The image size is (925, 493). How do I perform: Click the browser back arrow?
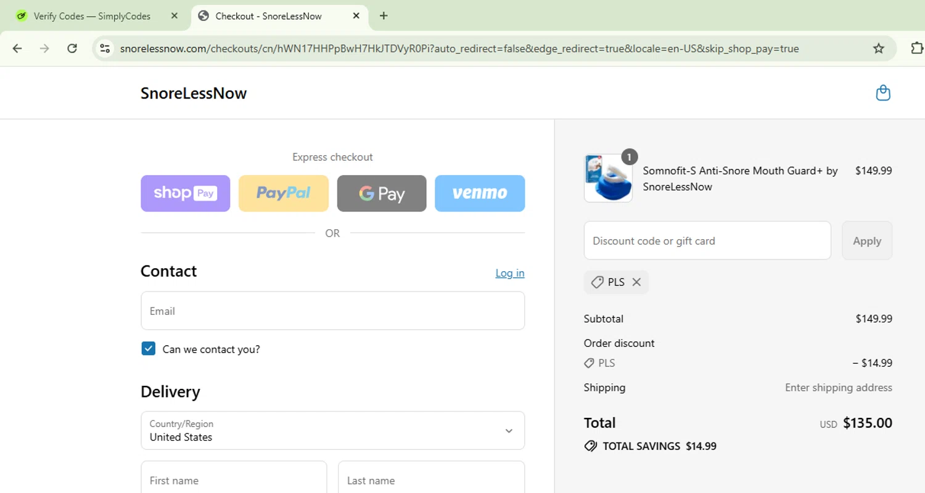tap(17, 48)
